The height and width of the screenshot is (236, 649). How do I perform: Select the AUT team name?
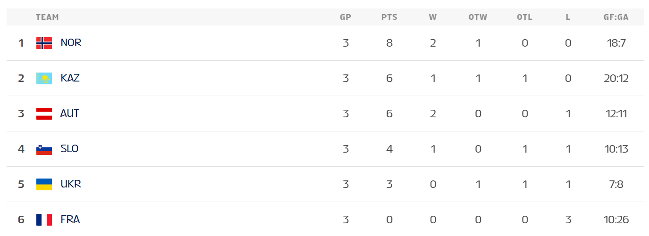point(70,114)
